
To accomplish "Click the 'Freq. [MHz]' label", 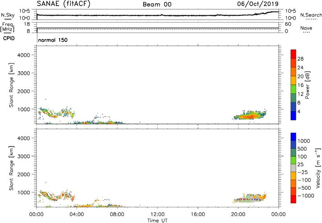I will [x=7, y=27].
